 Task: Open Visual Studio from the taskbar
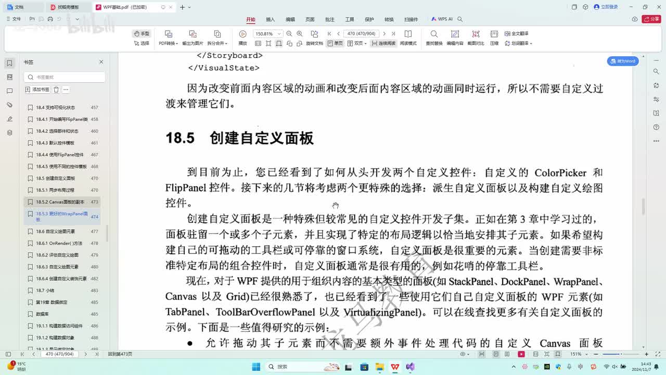(x=411, y=367)
